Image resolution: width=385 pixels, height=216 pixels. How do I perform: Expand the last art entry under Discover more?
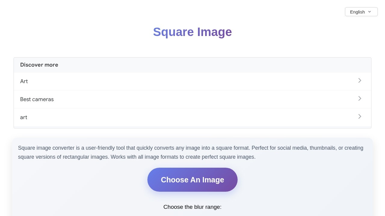[x=192, y=117]
